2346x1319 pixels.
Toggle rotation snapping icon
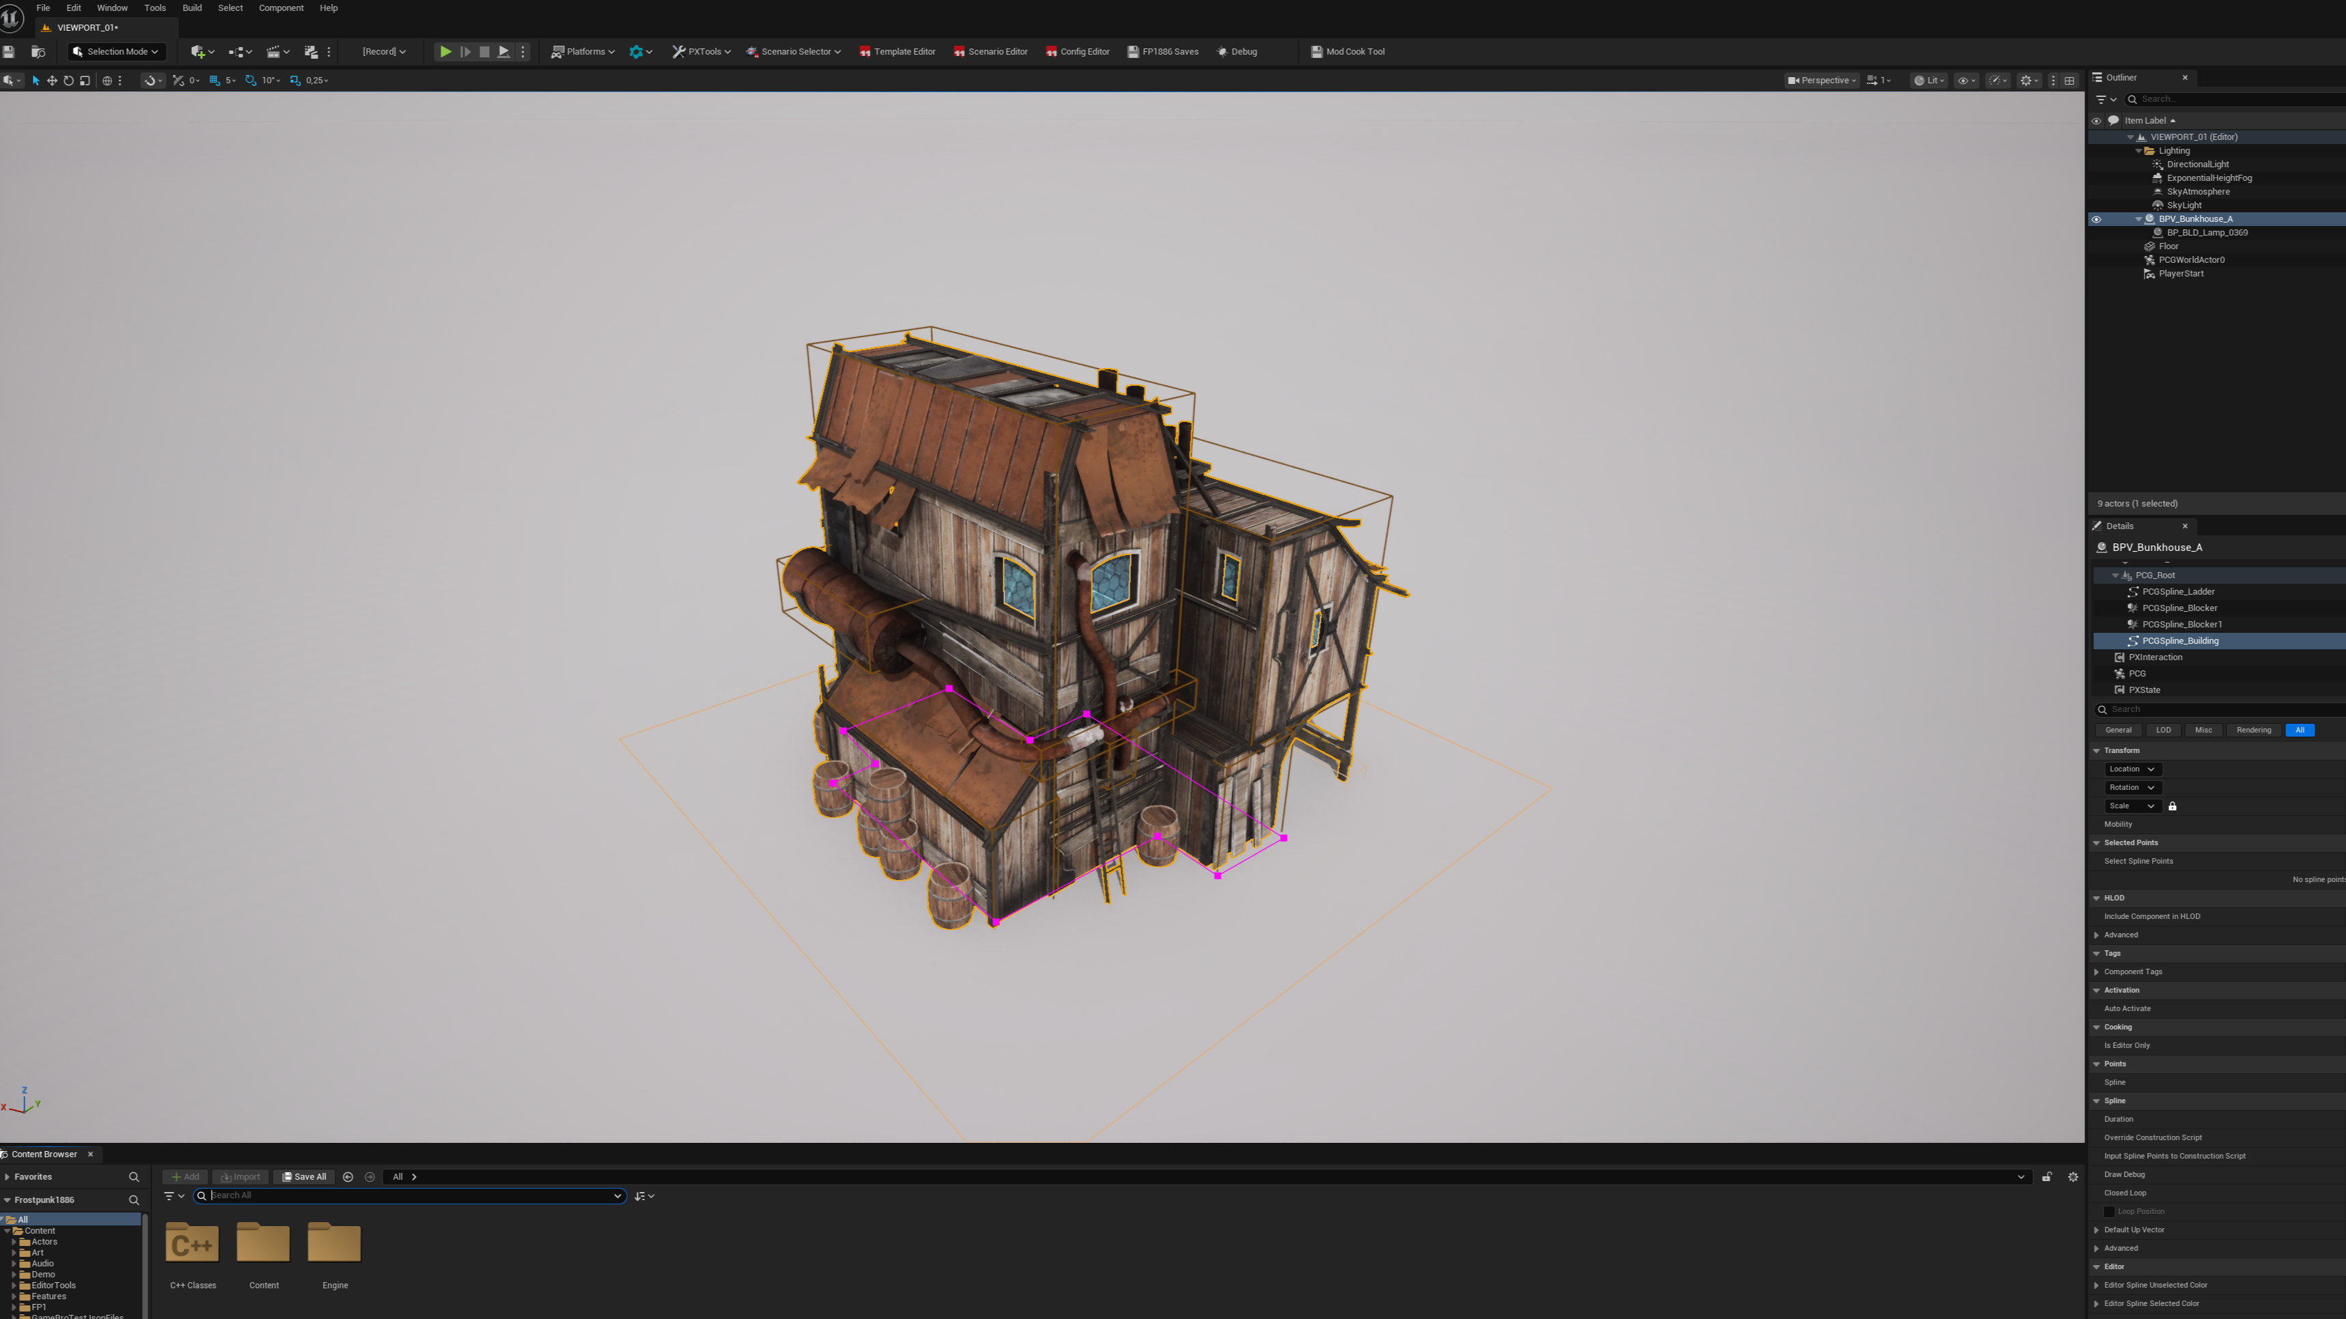[251, 81]
